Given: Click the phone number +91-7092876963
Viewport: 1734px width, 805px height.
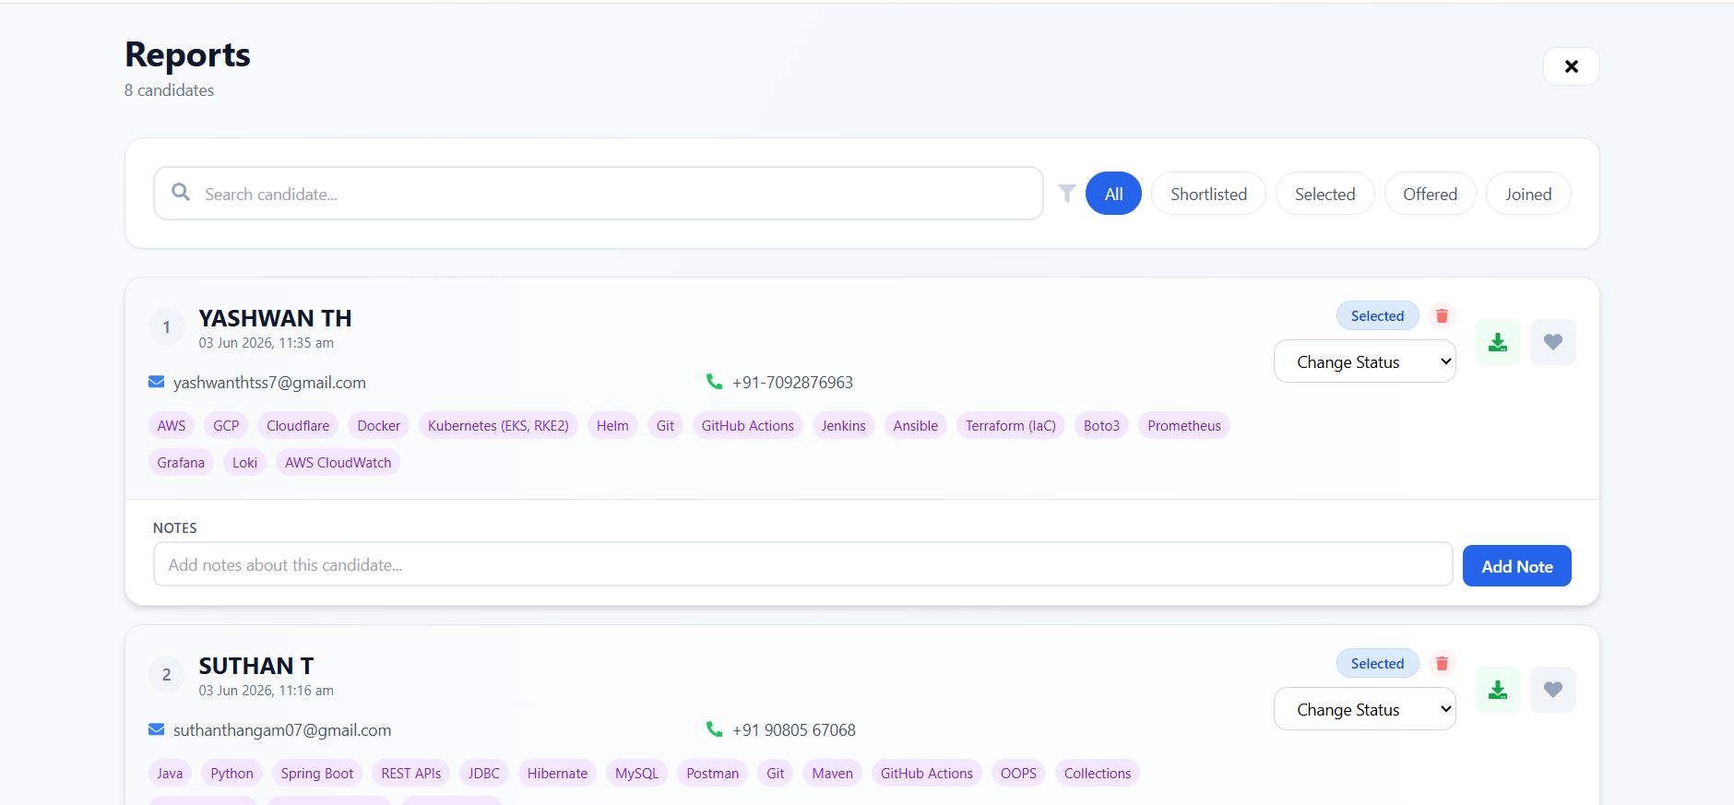Looking at the screenshot, I should (792, 383).
